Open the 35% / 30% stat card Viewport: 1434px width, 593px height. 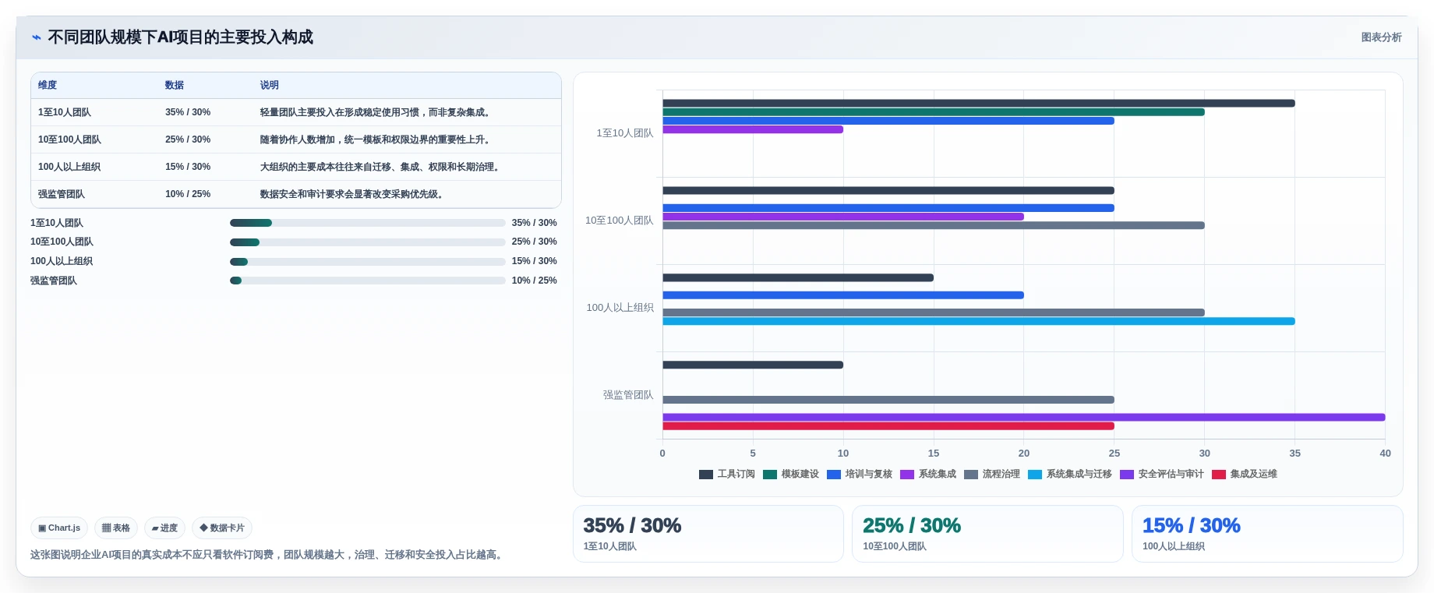(x=708, y=534)
